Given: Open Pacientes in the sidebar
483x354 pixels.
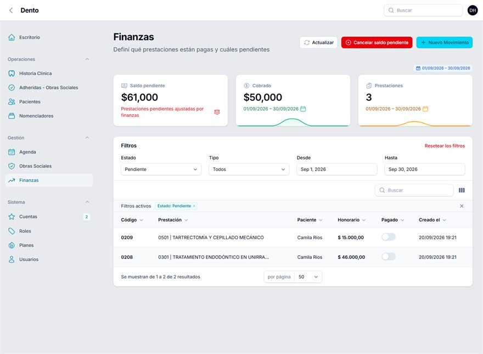Looking at the screenshot, I should [30, 102].
